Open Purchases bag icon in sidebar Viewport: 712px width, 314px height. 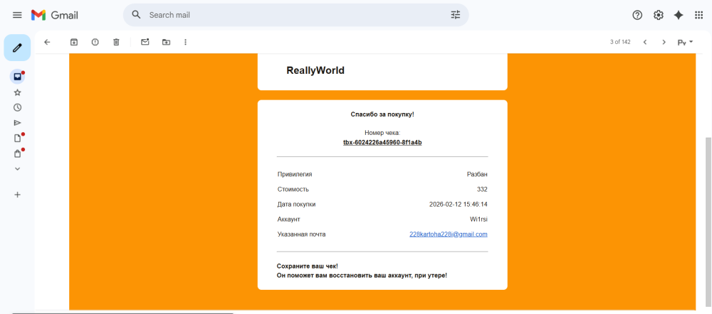pos(17,153)
